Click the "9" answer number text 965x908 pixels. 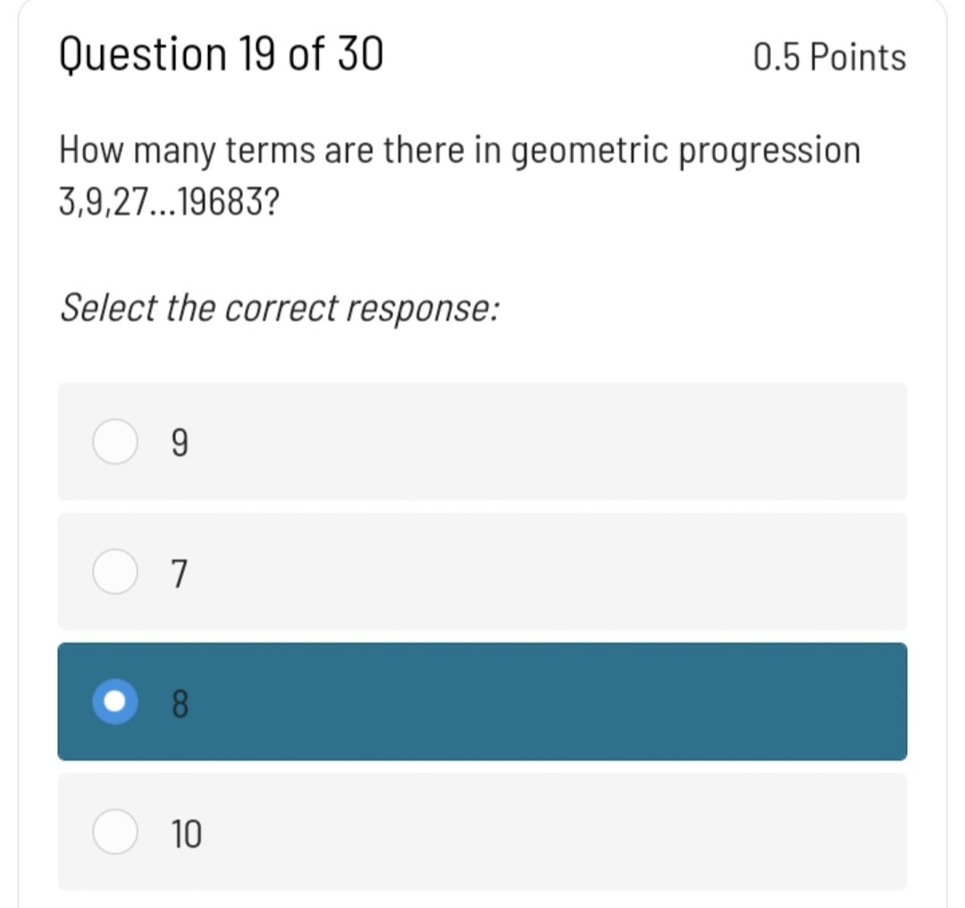(178, 444)
